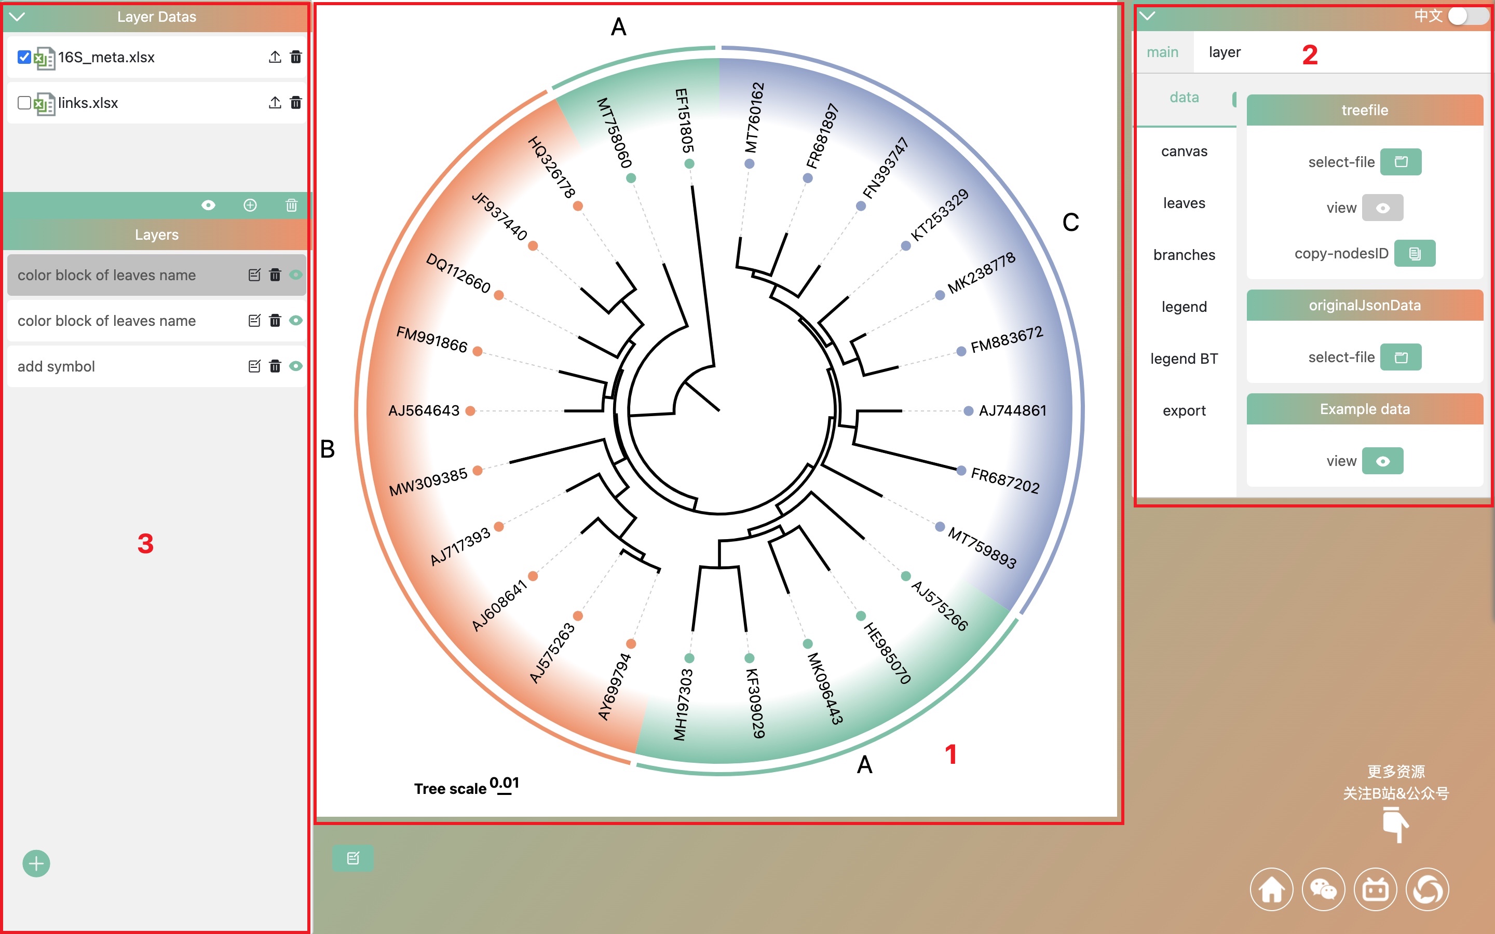Click the trash icon in the layers toolbar
Screen dimensions: 1495x934
point(292,205)
